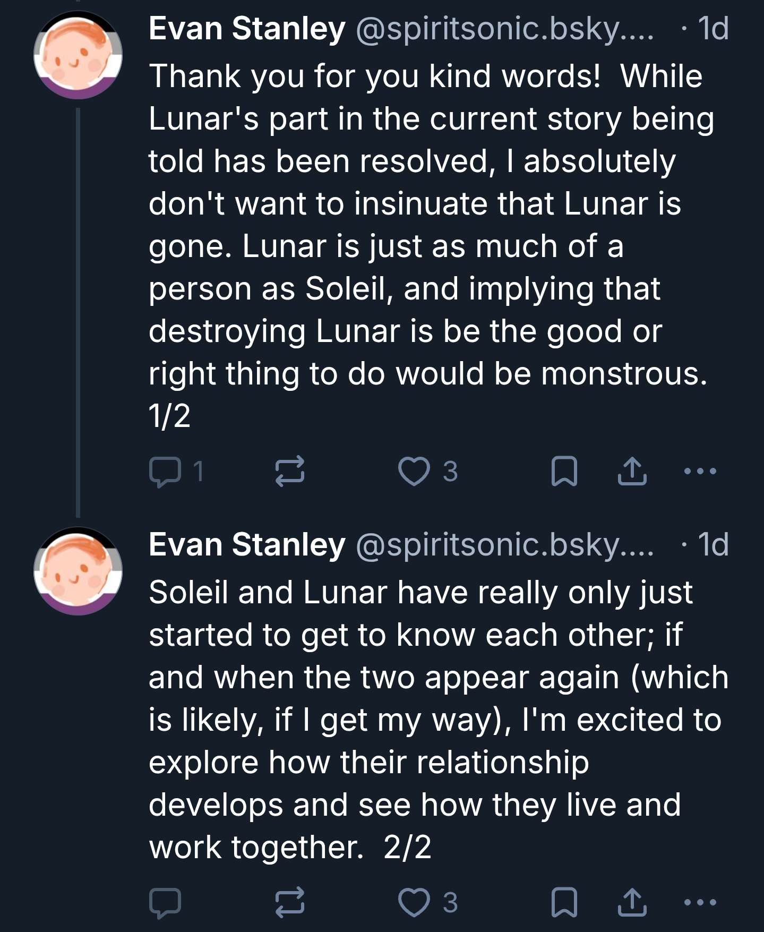This screenshot has width=764, height=932.
Task: Reply to the second post (2/2)
Action: [x=165, y=902]
